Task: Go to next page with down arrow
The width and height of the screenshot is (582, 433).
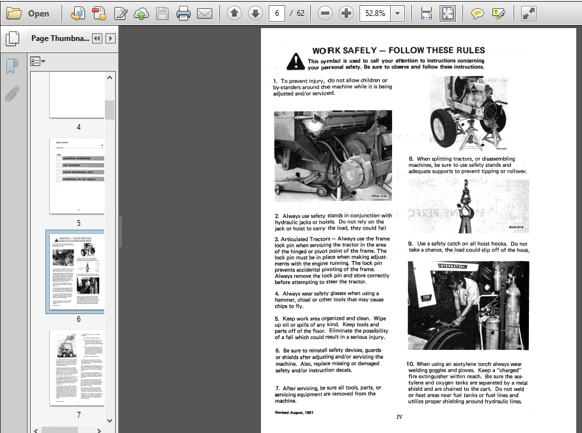Action: 255,13
